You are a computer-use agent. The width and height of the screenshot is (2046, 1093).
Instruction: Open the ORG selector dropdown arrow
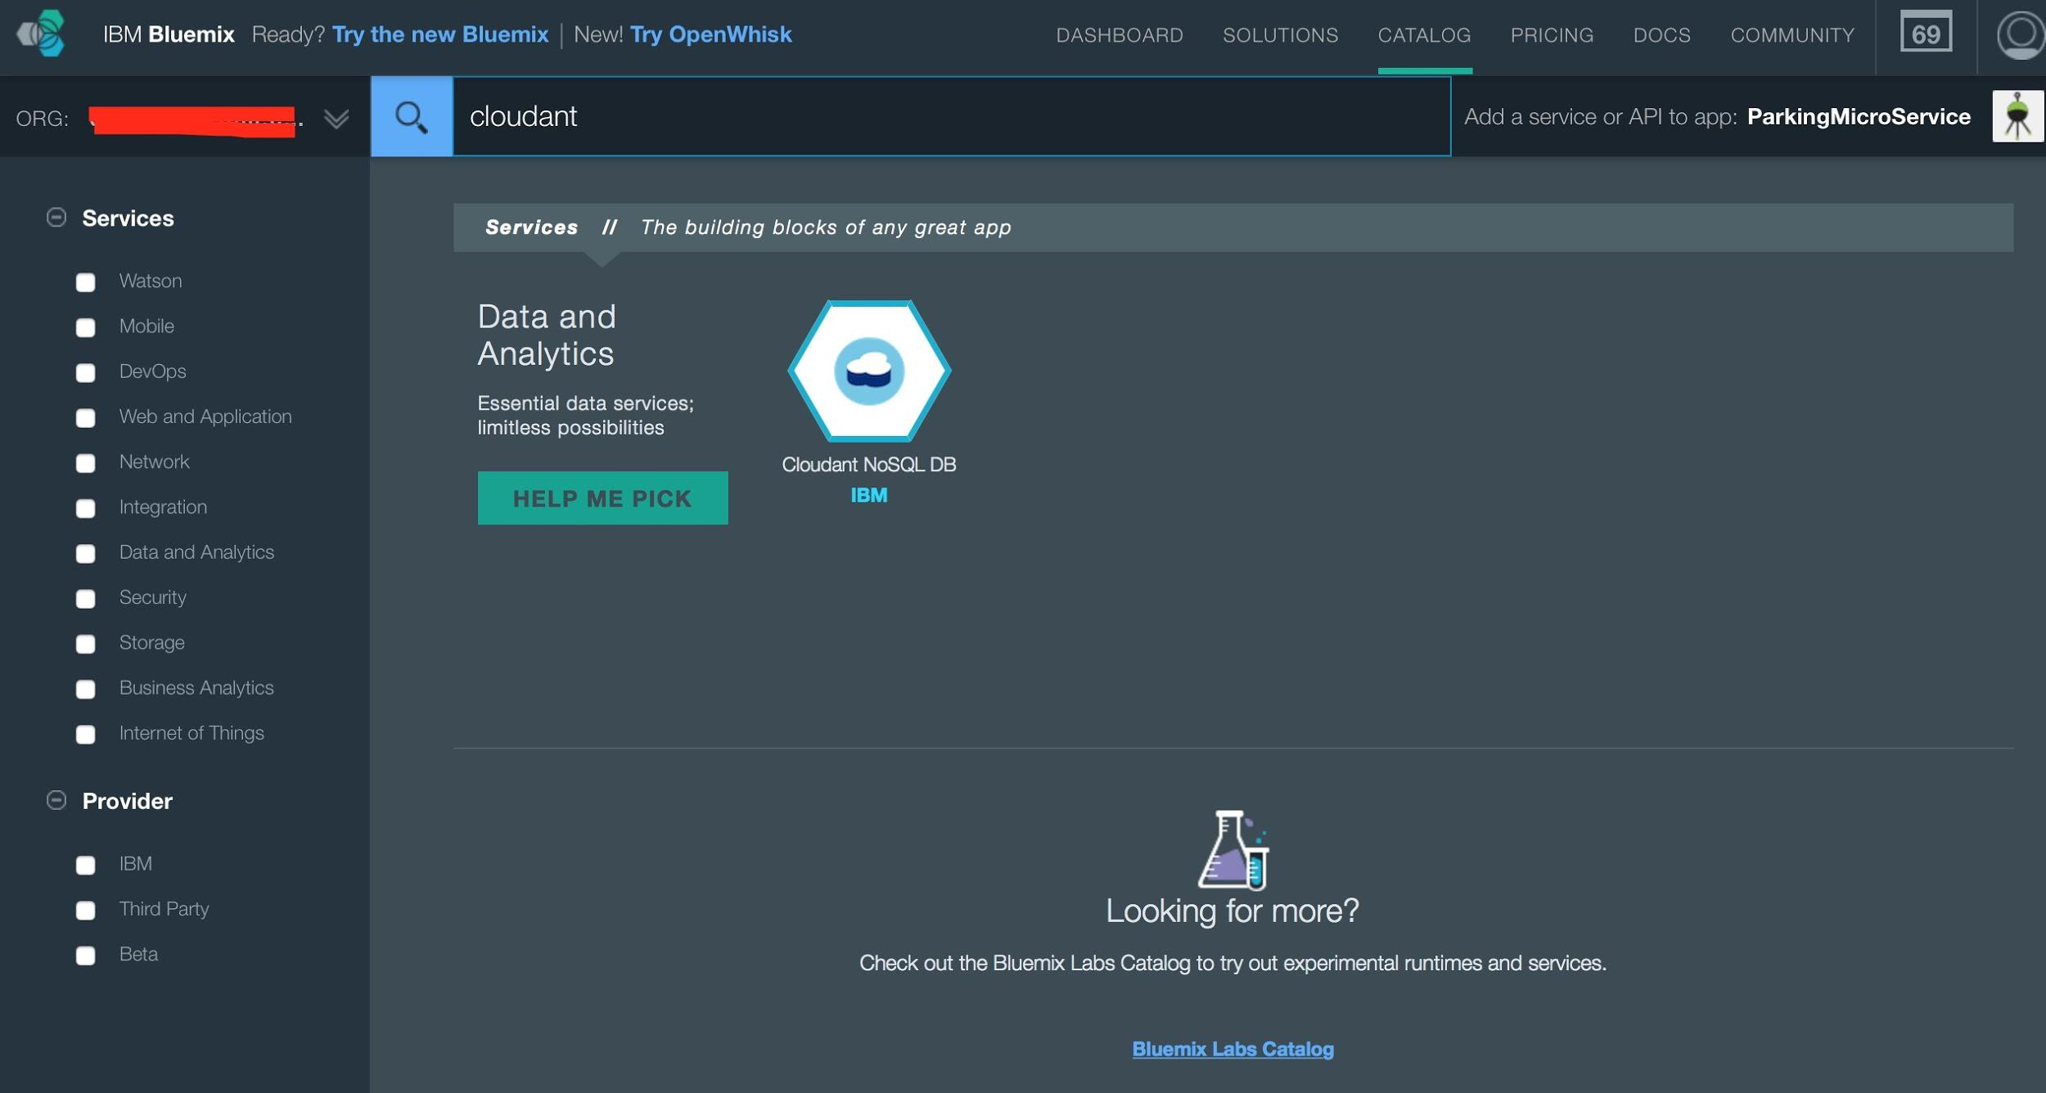336,119
